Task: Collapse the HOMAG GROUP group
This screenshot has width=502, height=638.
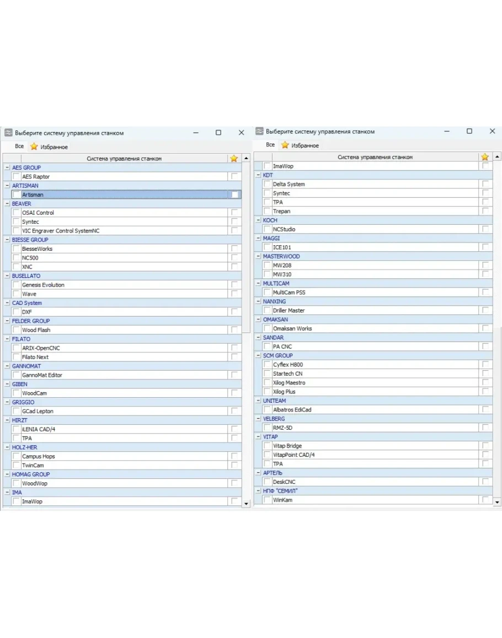Action: 7,474
